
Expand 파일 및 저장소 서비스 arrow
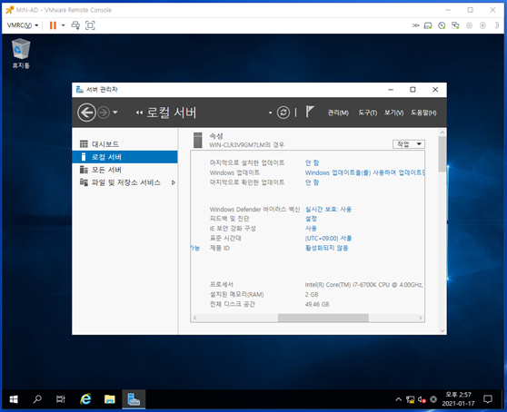click(x=174, y=182)
